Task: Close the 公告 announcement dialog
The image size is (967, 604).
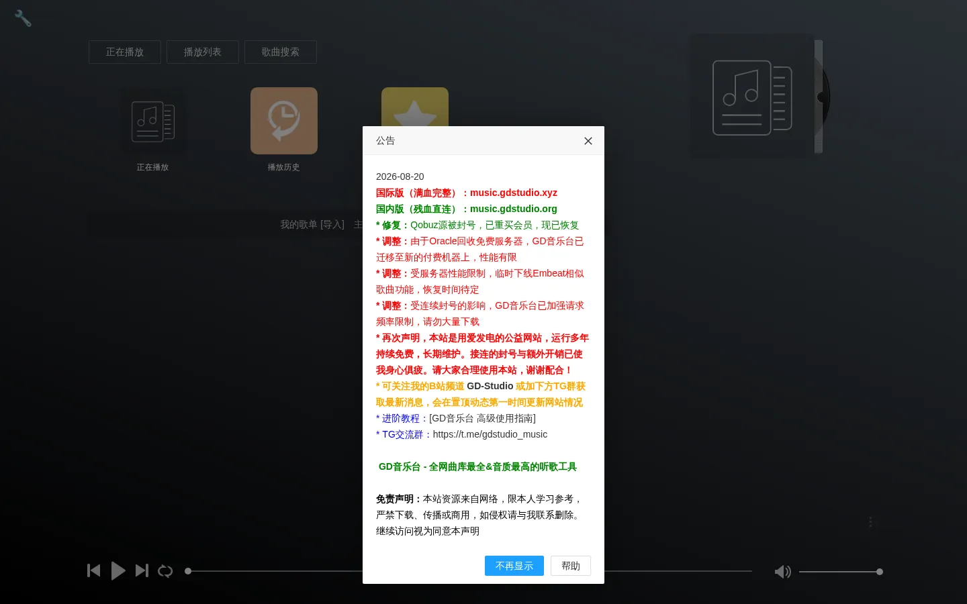Action: [588, 141]
